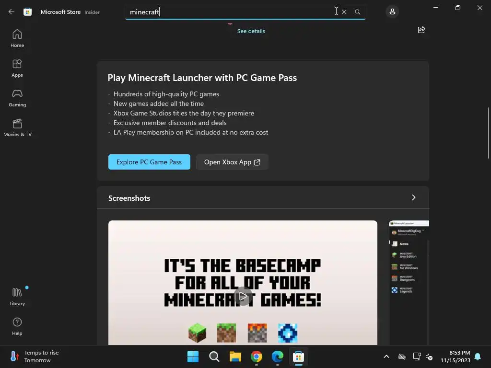Image resolution: width=491 pixels, height=368 pixels.
Task: Click the Explore PC Game Pass button
Action: click(149, 162)
